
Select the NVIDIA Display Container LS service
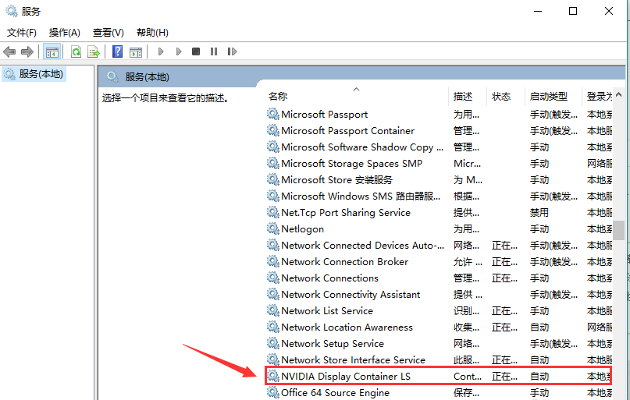345,377
